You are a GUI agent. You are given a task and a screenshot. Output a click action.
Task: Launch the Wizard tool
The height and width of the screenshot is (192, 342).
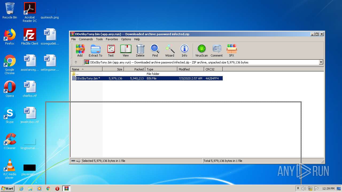170,51
